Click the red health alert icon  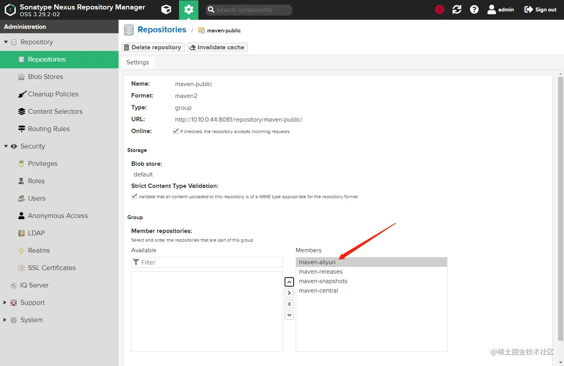click(440, 9)
